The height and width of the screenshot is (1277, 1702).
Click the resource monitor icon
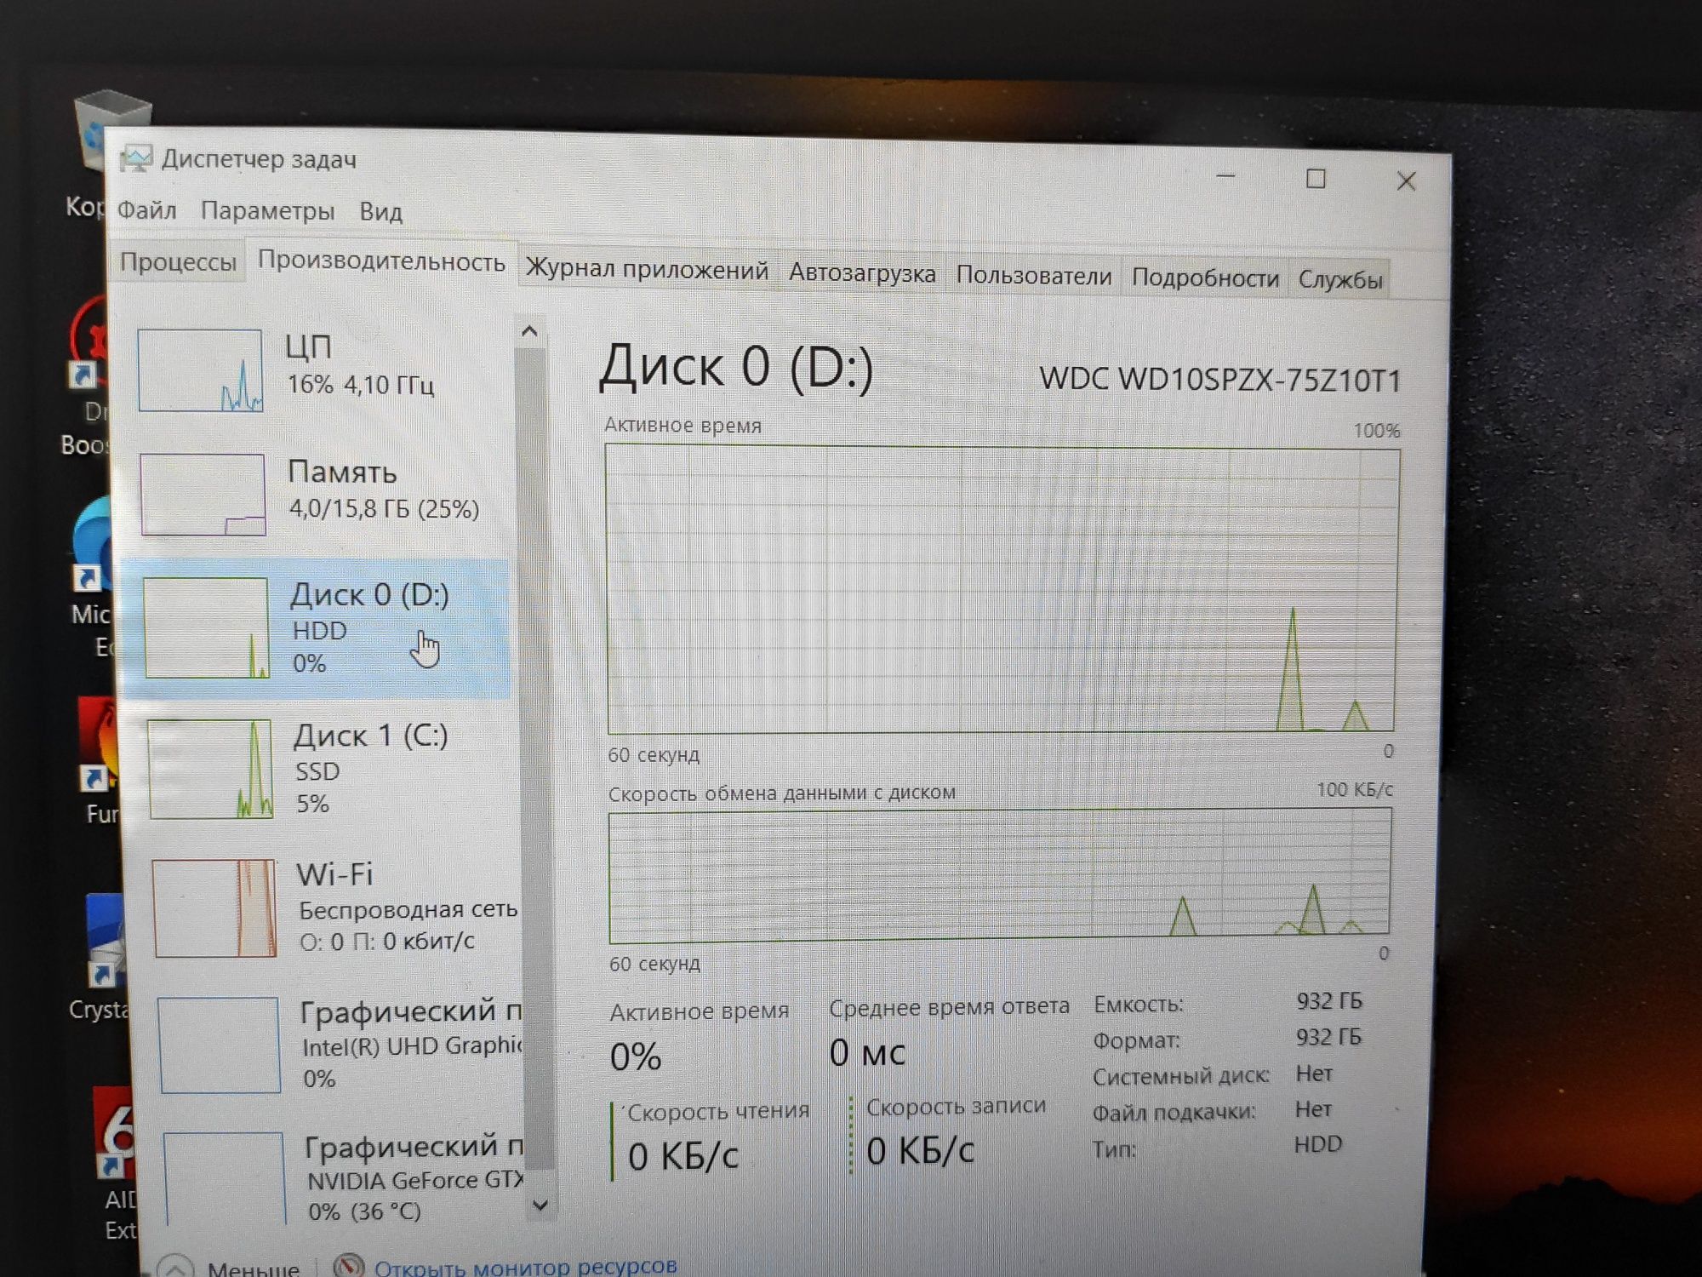(x=348, y=1266)
